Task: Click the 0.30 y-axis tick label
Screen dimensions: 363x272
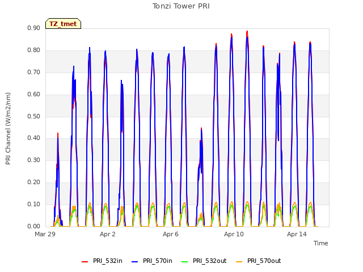Action: coord(34,160)
